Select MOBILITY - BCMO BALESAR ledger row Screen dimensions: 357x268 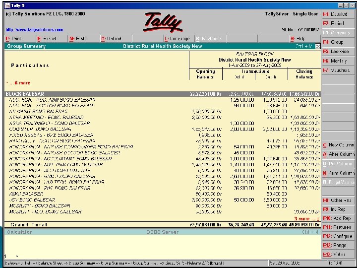163,206
